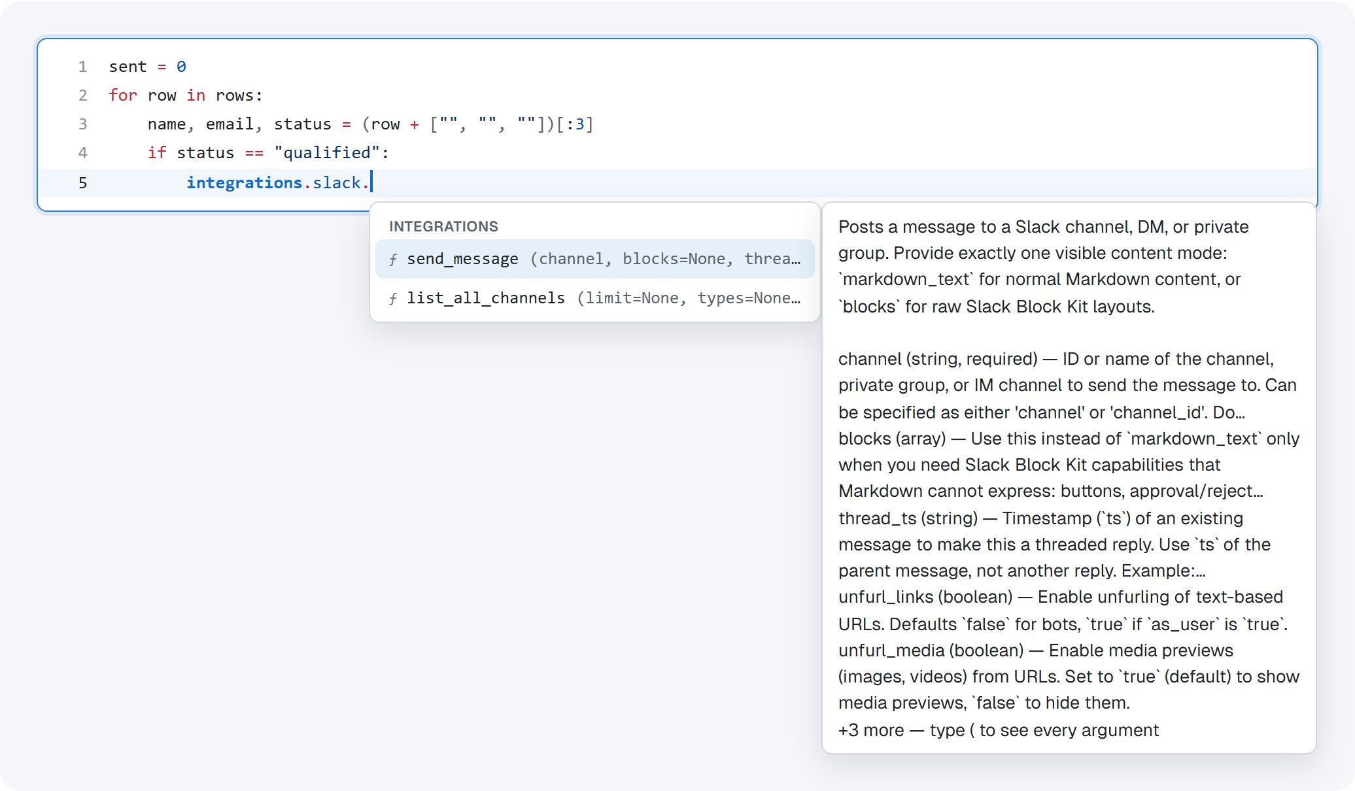Click the function icon beside send_message
This screenshot has width=1355, height=791.
pos(393,260)
